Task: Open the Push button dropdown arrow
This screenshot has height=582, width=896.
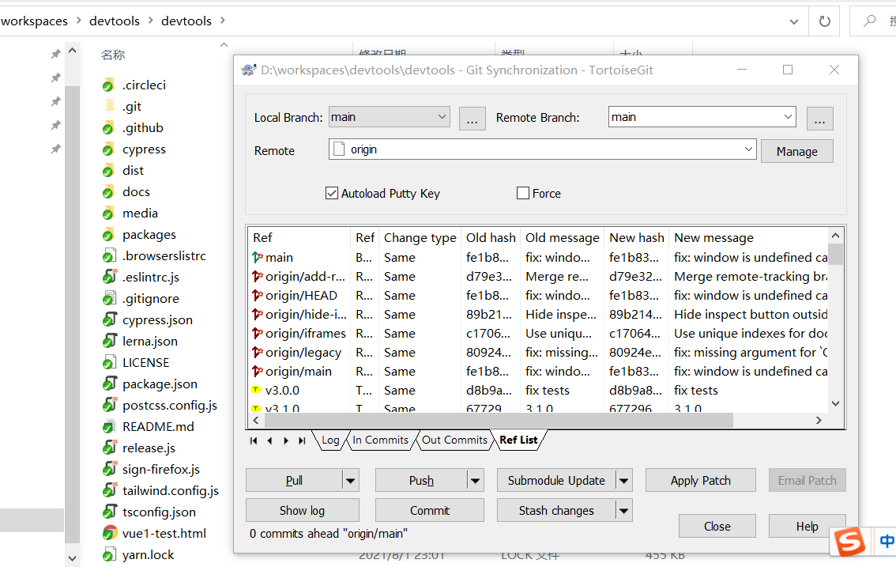Action: (475, 480)
